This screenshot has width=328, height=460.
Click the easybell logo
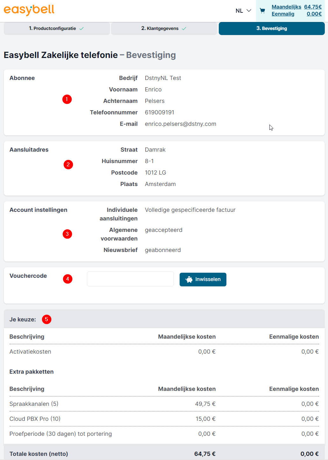[x=29, y=10]
